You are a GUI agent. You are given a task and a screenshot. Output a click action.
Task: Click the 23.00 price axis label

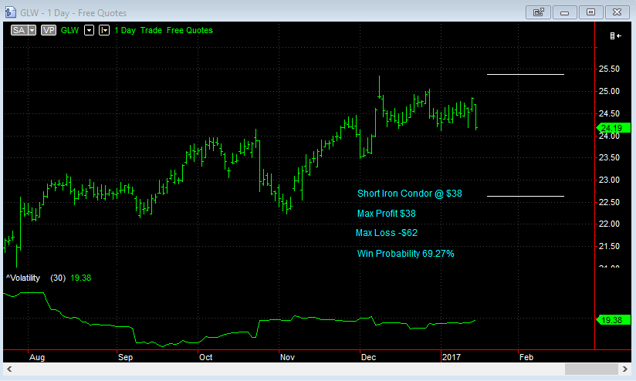(609, 180)
